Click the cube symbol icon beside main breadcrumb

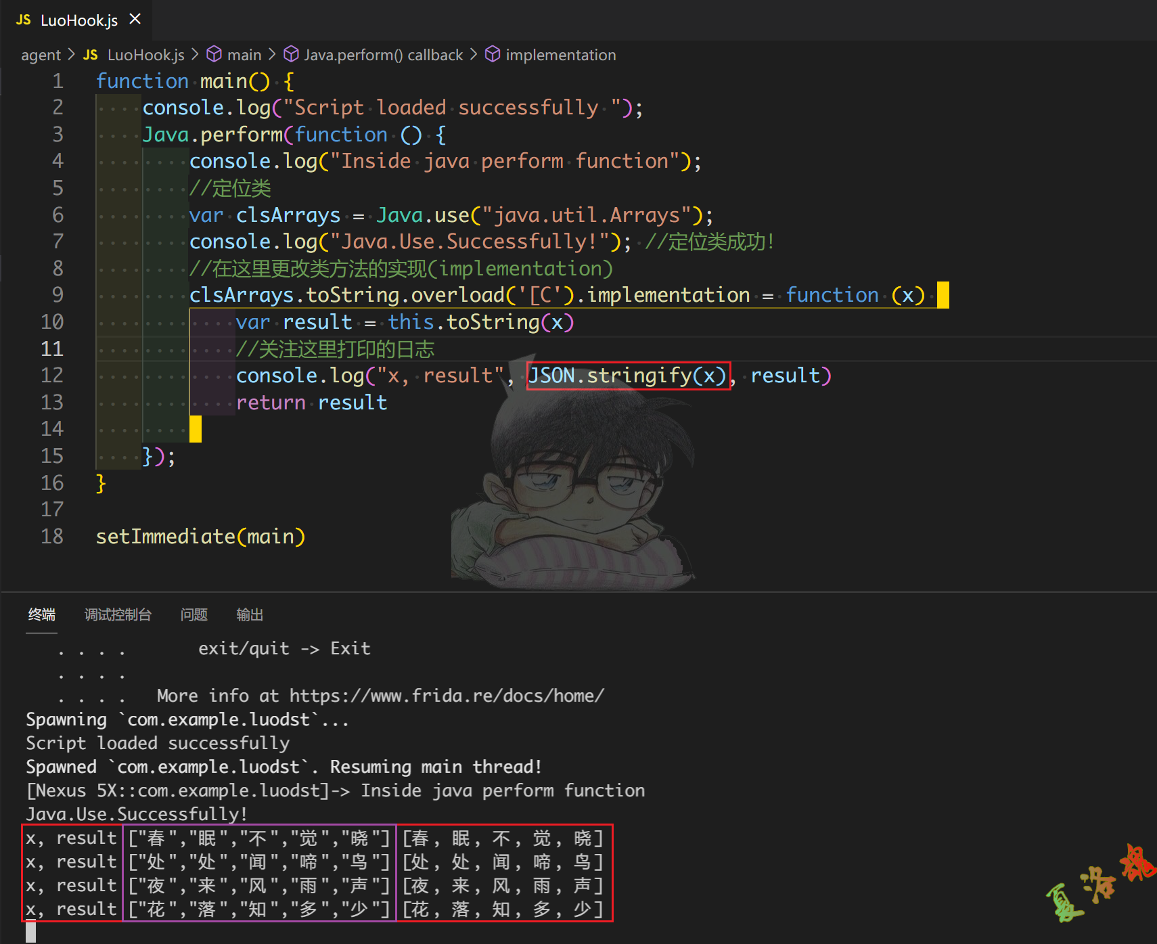214,54
